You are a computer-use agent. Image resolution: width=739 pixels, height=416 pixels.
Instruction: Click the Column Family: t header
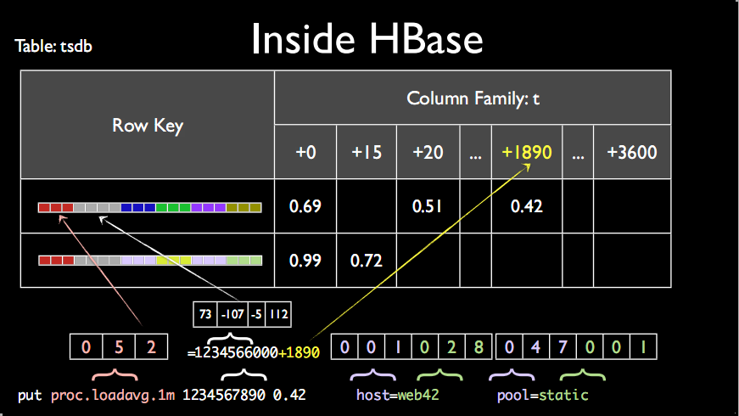coord(473,98)
